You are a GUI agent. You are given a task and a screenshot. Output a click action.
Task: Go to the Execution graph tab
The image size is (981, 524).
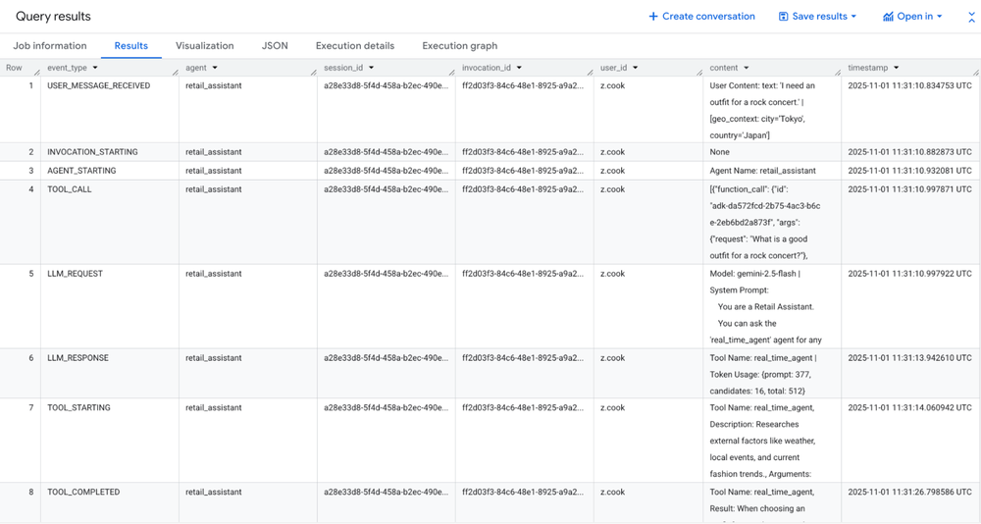(x=459, y=46)
